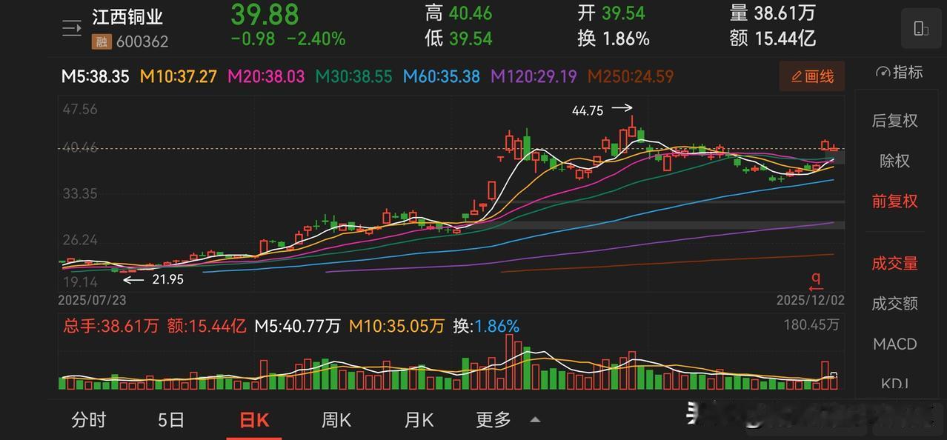Choose 成交量 volume indicator

[x=894, y=263]
